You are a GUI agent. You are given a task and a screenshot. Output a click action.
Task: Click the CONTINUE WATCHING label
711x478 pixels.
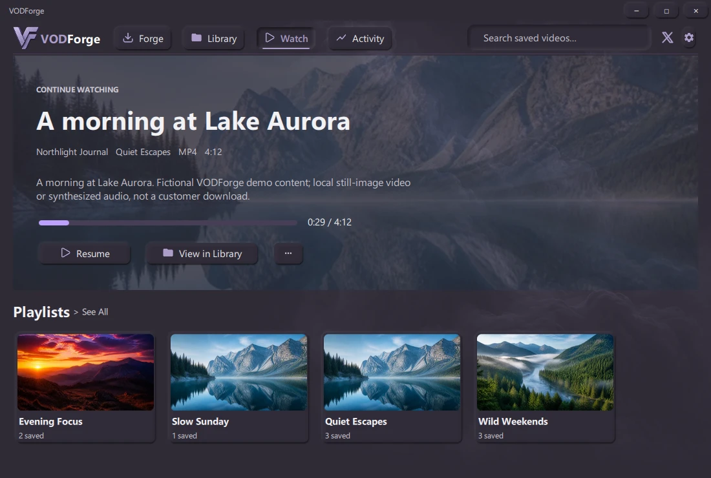click(78, 90)
